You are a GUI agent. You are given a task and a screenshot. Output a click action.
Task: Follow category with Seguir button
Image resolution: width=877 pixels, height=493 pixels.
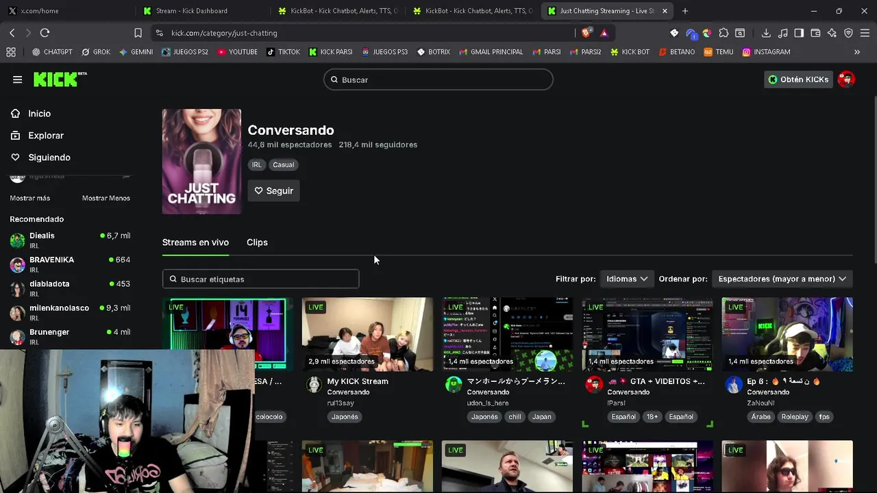tap(273, 191)
